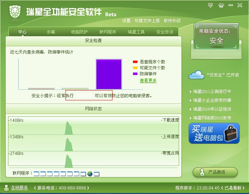
Task: Click the yellow 可疑文件个数 legend swatch
Action: coord(135,68)
